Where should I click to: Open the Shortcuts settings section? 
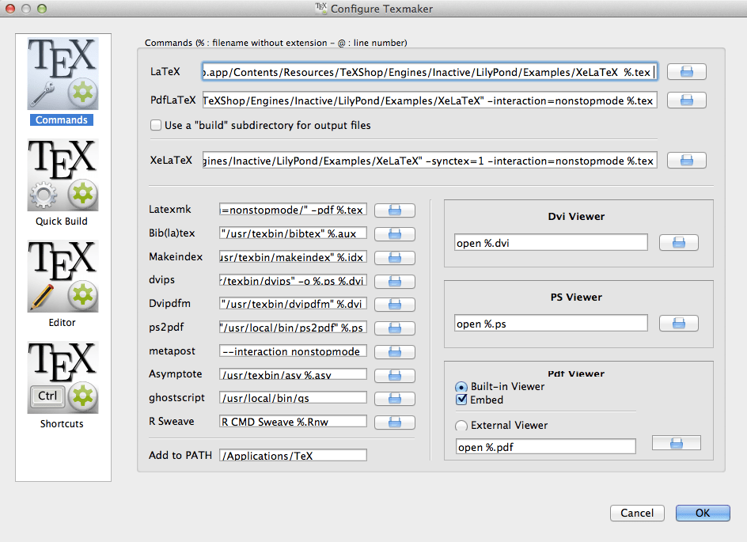63,377
